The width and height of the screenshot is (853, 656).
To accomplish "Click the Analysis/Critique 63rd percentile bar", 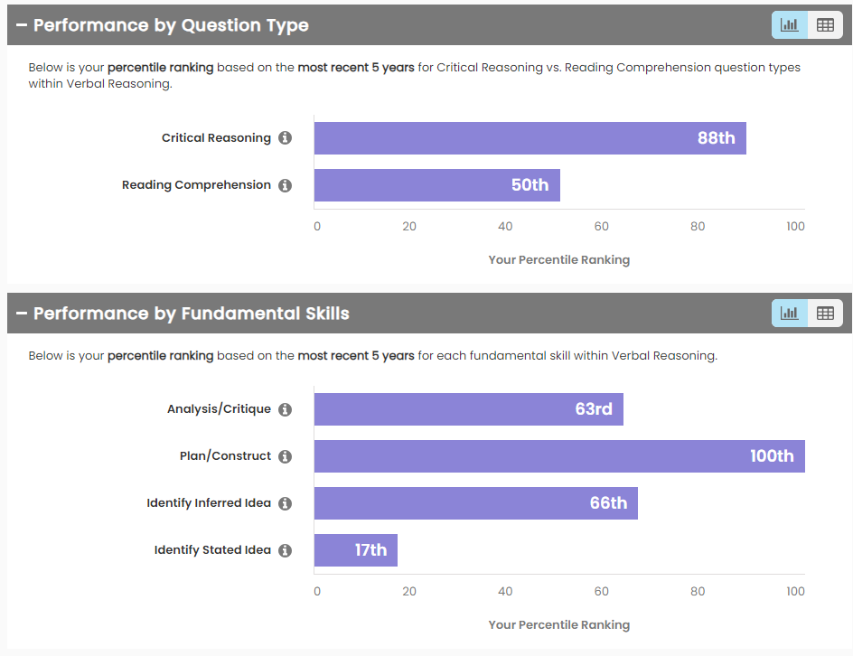I will tap(468, 409).
